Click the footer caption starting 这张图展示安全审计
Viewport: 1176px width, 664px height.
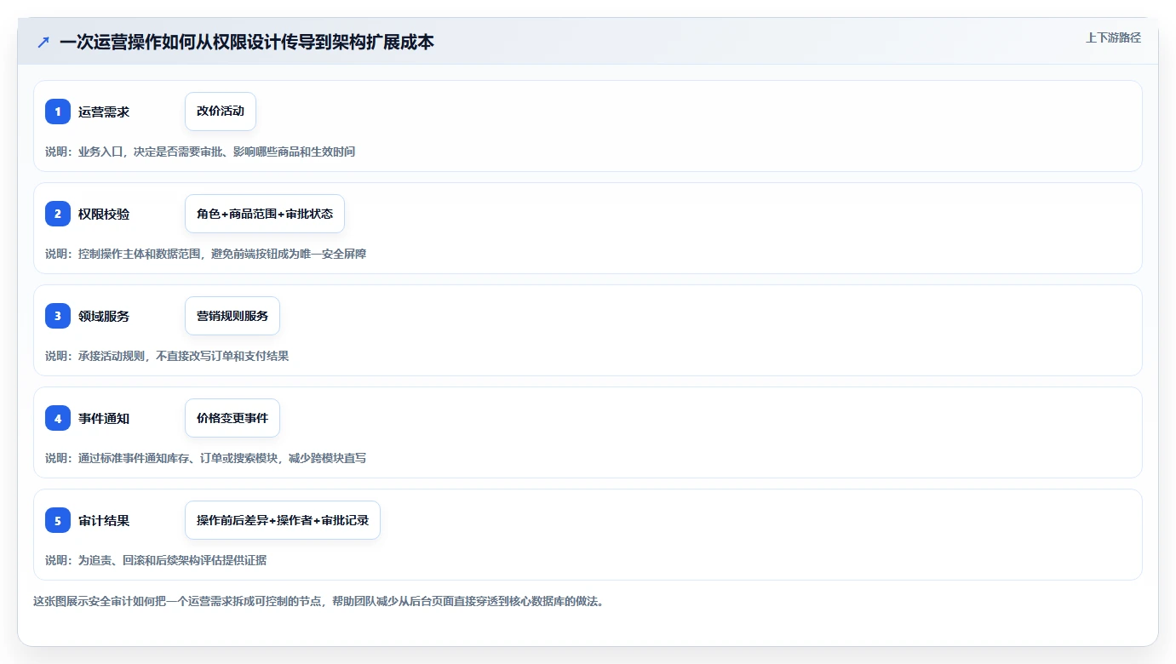click(x=318, y=601)
